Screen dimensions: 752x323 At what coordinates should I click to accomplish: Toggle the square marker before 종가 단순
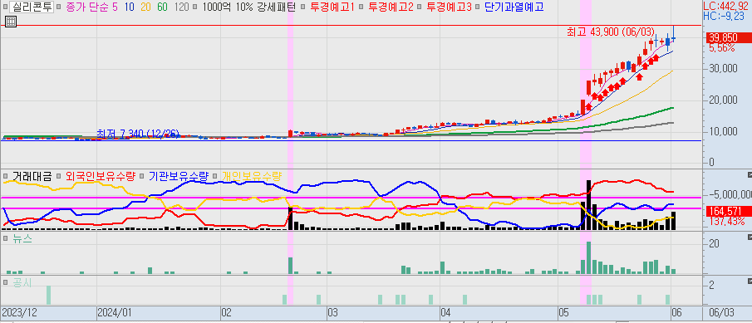tap(58, 7)
